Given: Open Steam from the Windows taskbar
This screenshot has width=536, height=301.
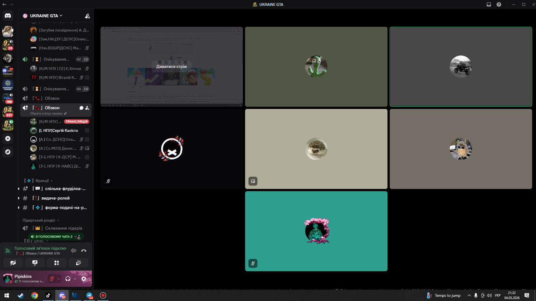Looking at the screenshot, I should coord(21,296).
